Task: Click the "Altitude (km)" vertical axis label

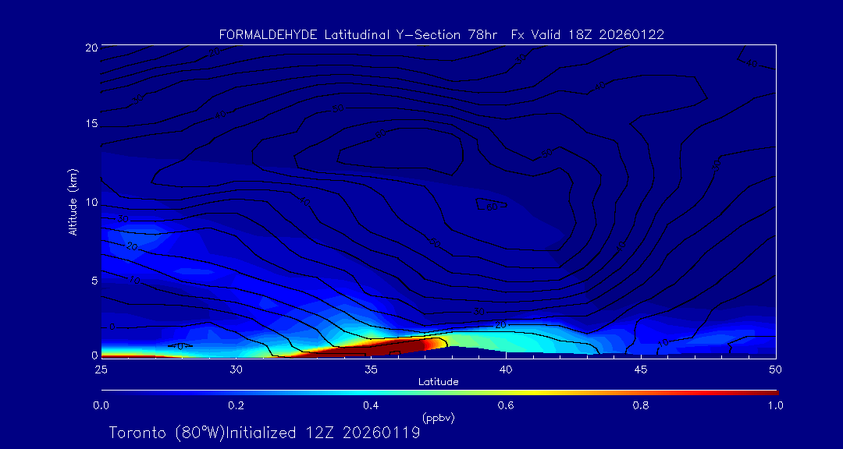Action: click(73, 202)
